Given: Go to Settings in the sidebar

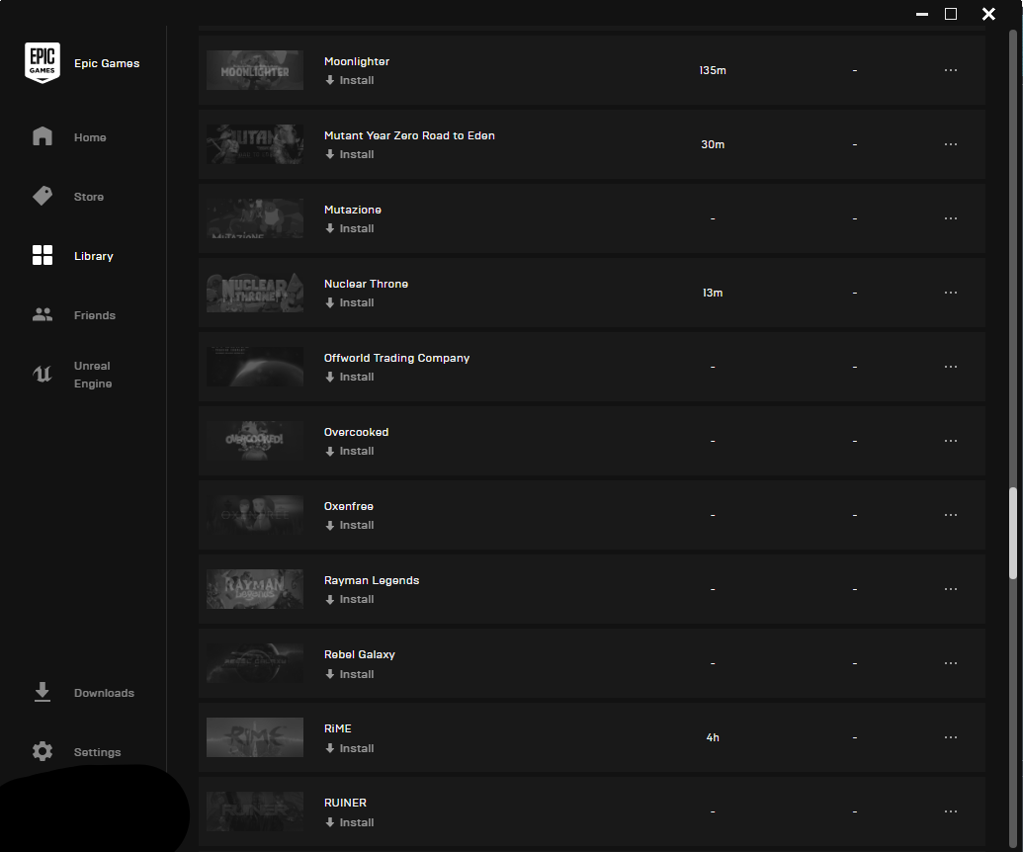Looking at the screenshot, I should tap(97, 752).
